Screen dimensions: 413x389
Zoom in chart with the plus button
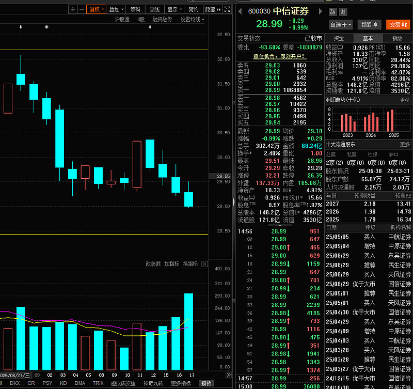tap(73, 9)
